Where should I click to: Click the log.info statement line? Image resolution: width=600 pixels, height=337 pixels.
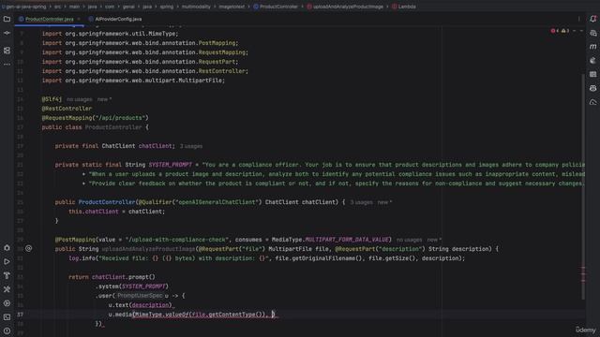(266, 258)
